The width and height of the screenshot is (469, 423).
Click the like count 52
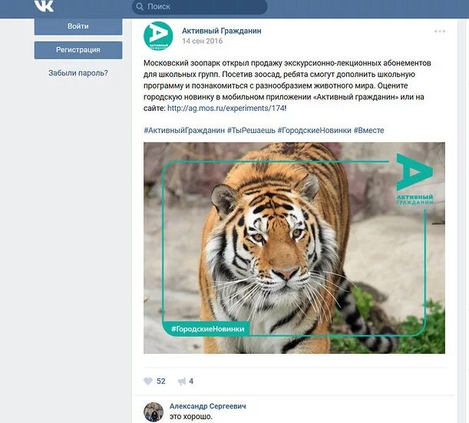tap(161, 381)
